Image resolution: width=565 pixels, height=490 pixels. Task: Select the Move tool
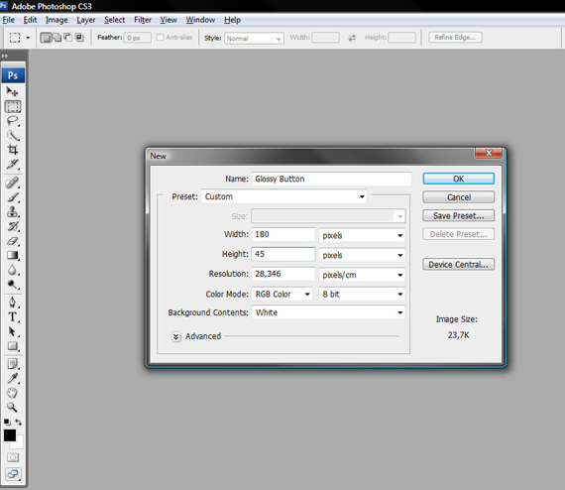coord(12,91)
